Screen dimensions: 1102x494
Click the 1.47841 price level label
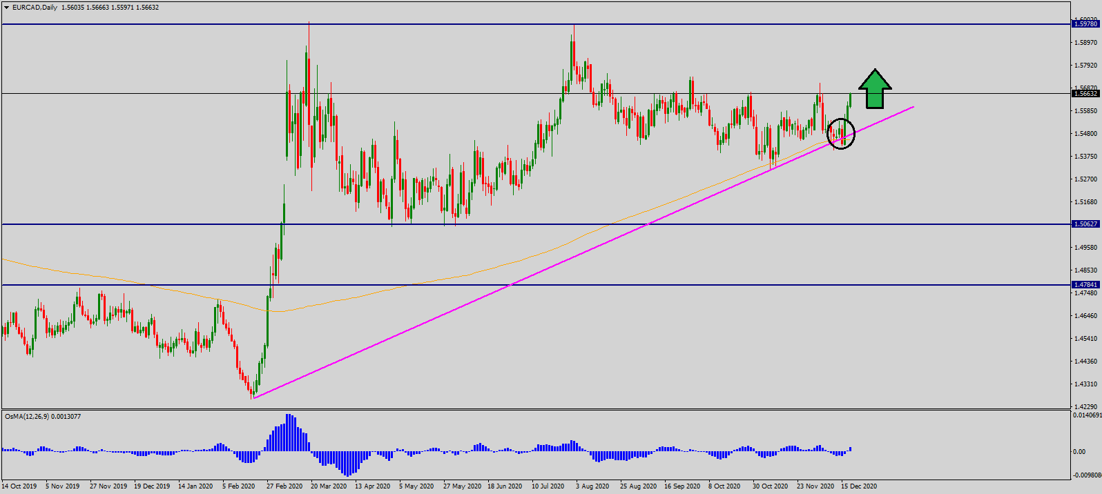pyautogui.click(x=1085, y=285)
